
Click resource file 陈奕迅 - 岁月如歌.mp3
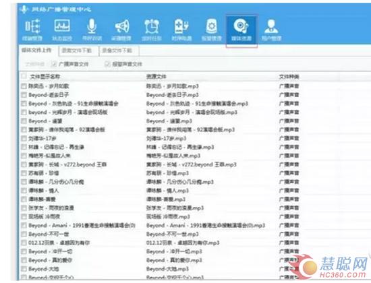click(x=172, y=86)
